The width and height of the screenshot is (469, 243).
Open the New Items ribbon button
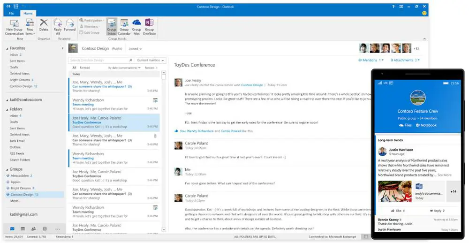pos(30,27)
